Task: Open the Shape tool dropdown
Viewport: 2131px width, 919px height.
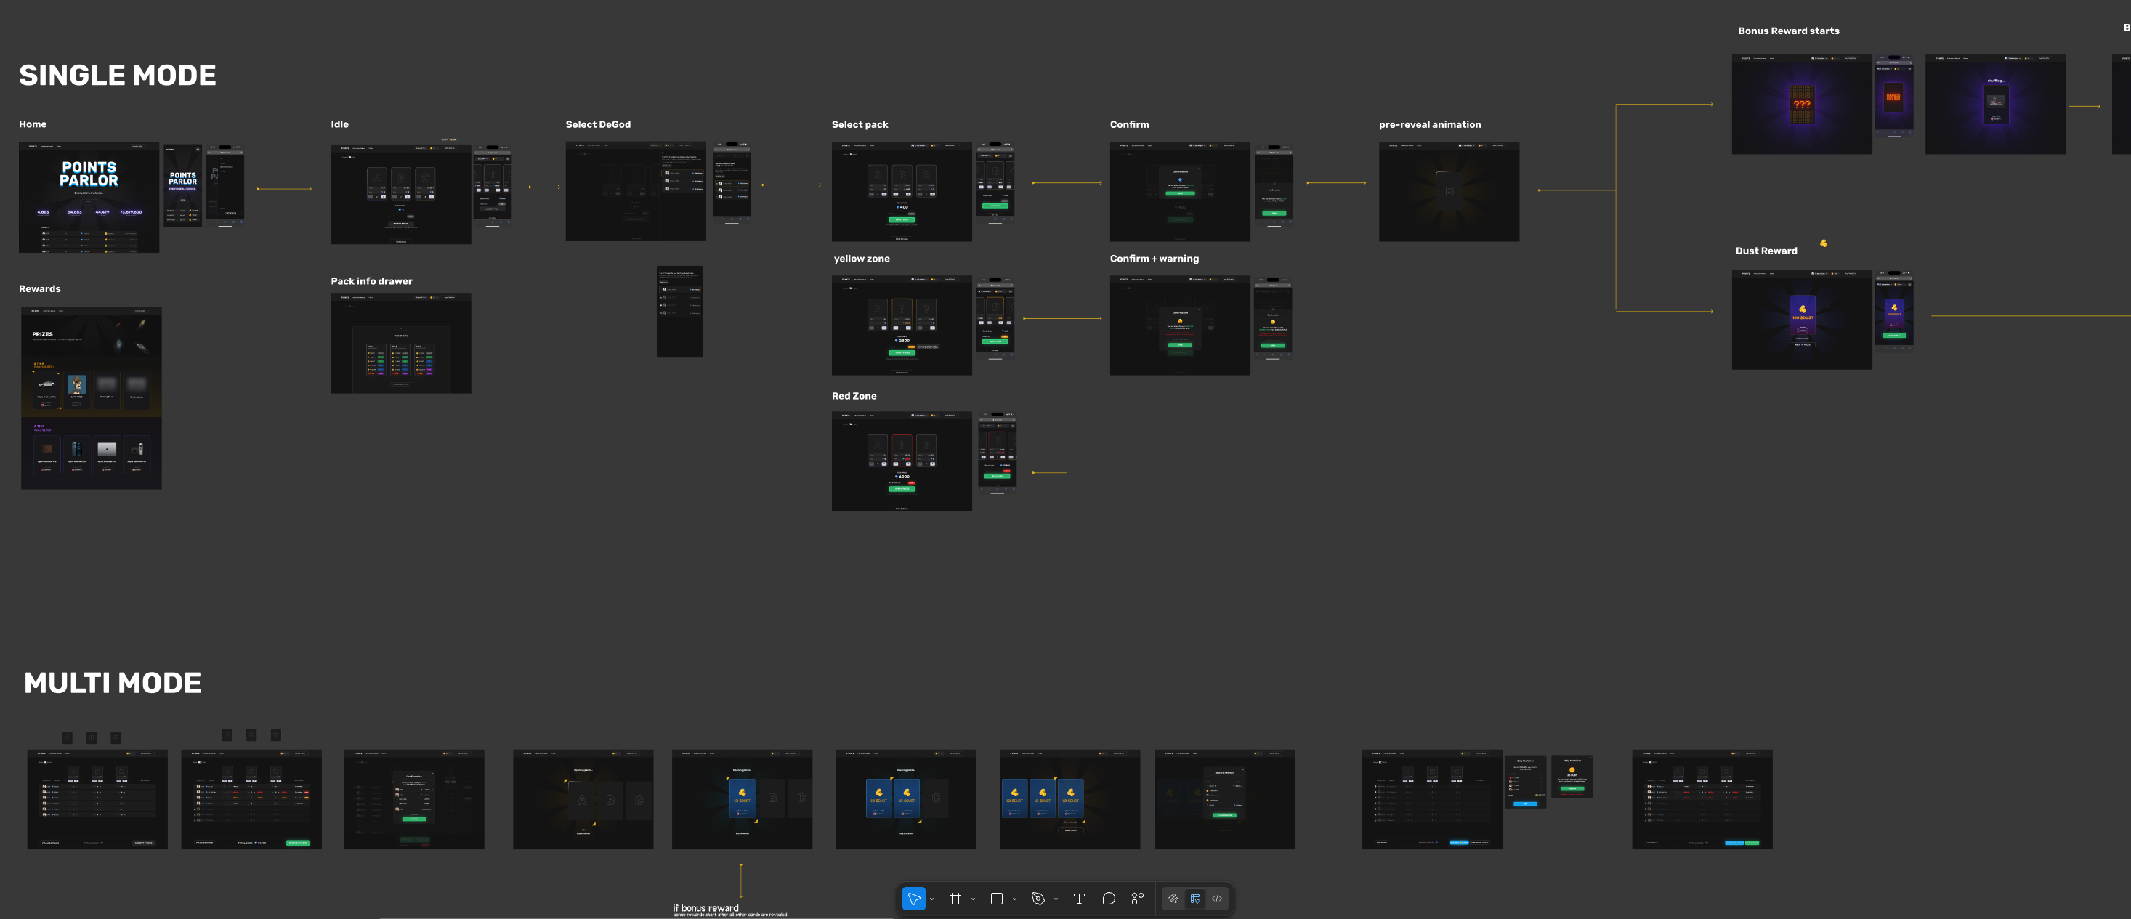Action: 1014,899
